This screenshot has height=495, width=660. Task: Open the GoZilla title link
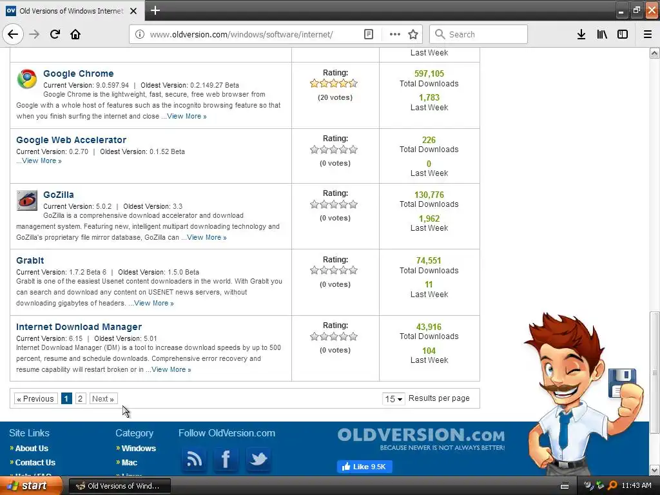59,195
